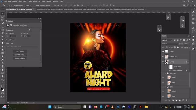The width and height of the screenshot is (196, 110).
Task: Delete layer using trash icon
Action: pos(187,100)
